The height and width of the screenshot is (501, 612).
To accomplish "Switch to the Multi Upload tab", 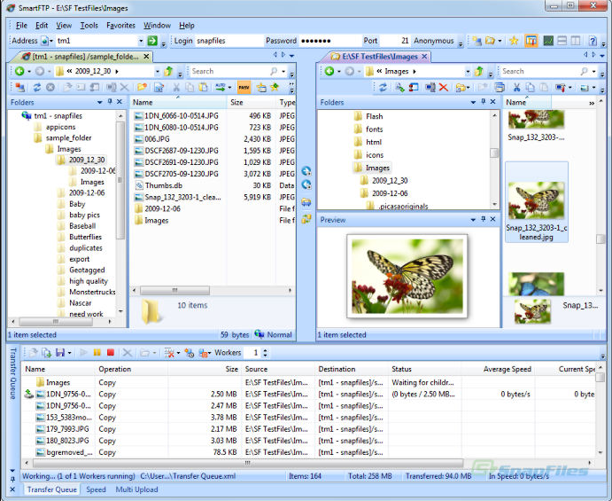I will pyautogui.click(x=136, y=489).
